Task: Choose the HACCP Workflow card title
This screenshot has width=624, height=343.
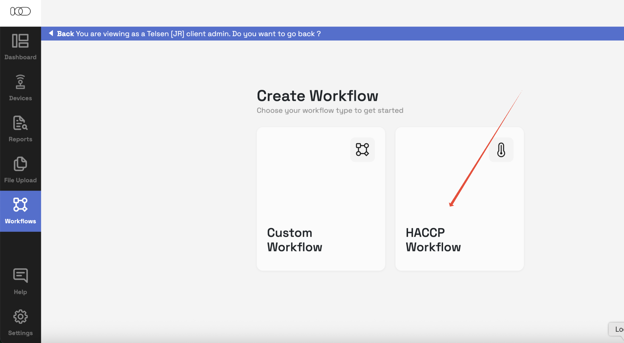Action: [x=433, y=240]
